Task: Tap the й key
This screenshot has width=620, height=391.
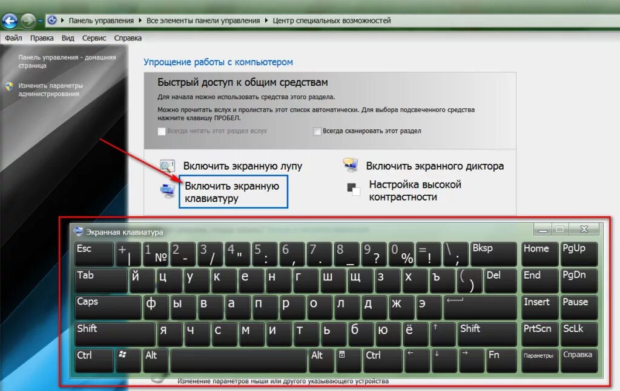Action: pos(142,280)
